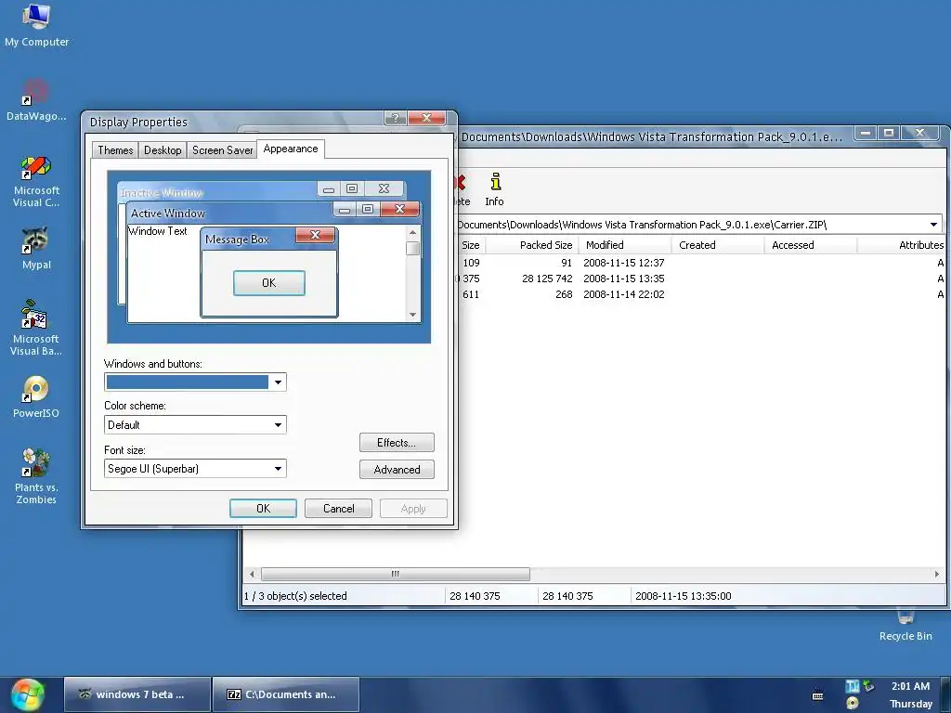Click Cancel in Display Properties
Image resolution: width=951 pixels, height=713 pixels.
click(338, 509)
